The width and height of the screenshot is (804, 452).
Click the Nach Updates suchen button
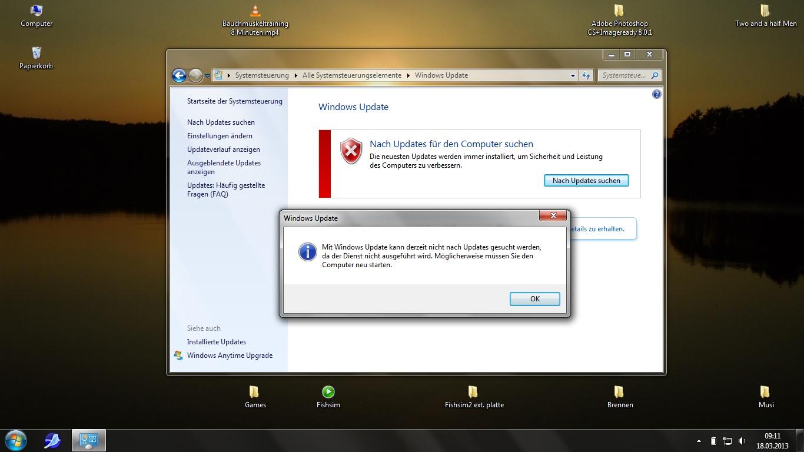[x=586, y=181]
